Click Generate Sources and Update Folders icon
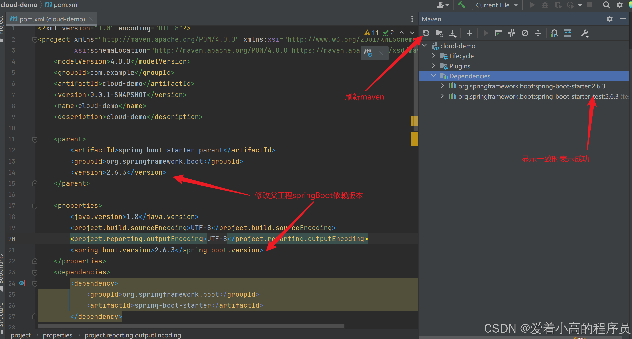Screen dimensions: 632x339 pyautogui.click(x=439, y=33)
